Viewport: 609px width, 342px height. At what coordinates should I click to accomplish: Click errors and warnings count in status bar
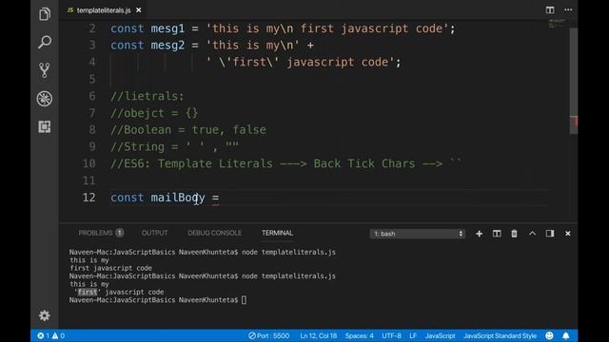click(x=50, y=335)
